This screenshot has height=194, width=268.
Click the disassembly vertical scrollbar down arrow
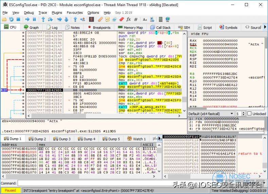coord(184,111)
